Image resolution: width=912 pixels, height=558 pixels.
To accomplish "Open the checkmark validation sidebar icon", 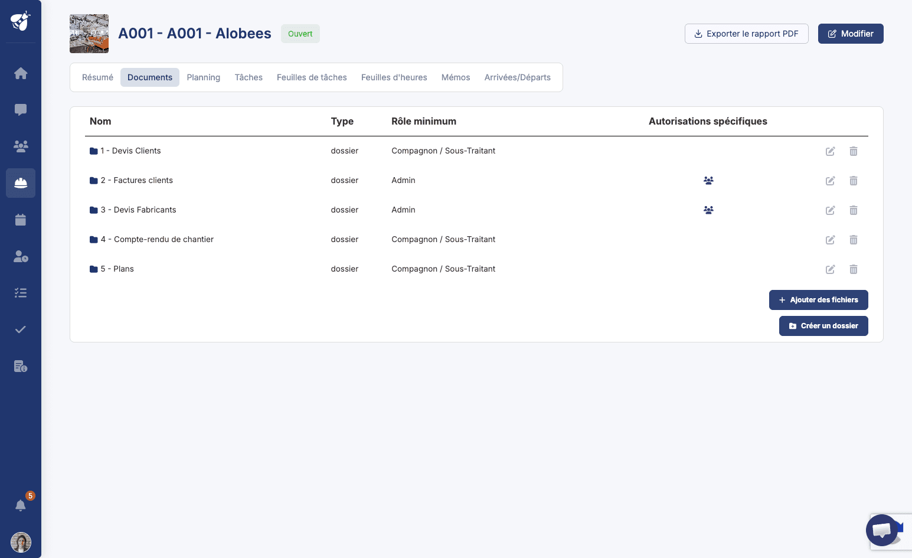I will click(21, 329).
